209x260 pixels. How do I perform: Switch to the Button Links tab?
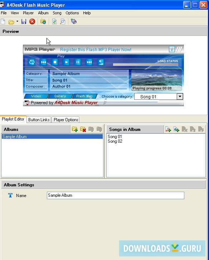click(x=39, y=120)
